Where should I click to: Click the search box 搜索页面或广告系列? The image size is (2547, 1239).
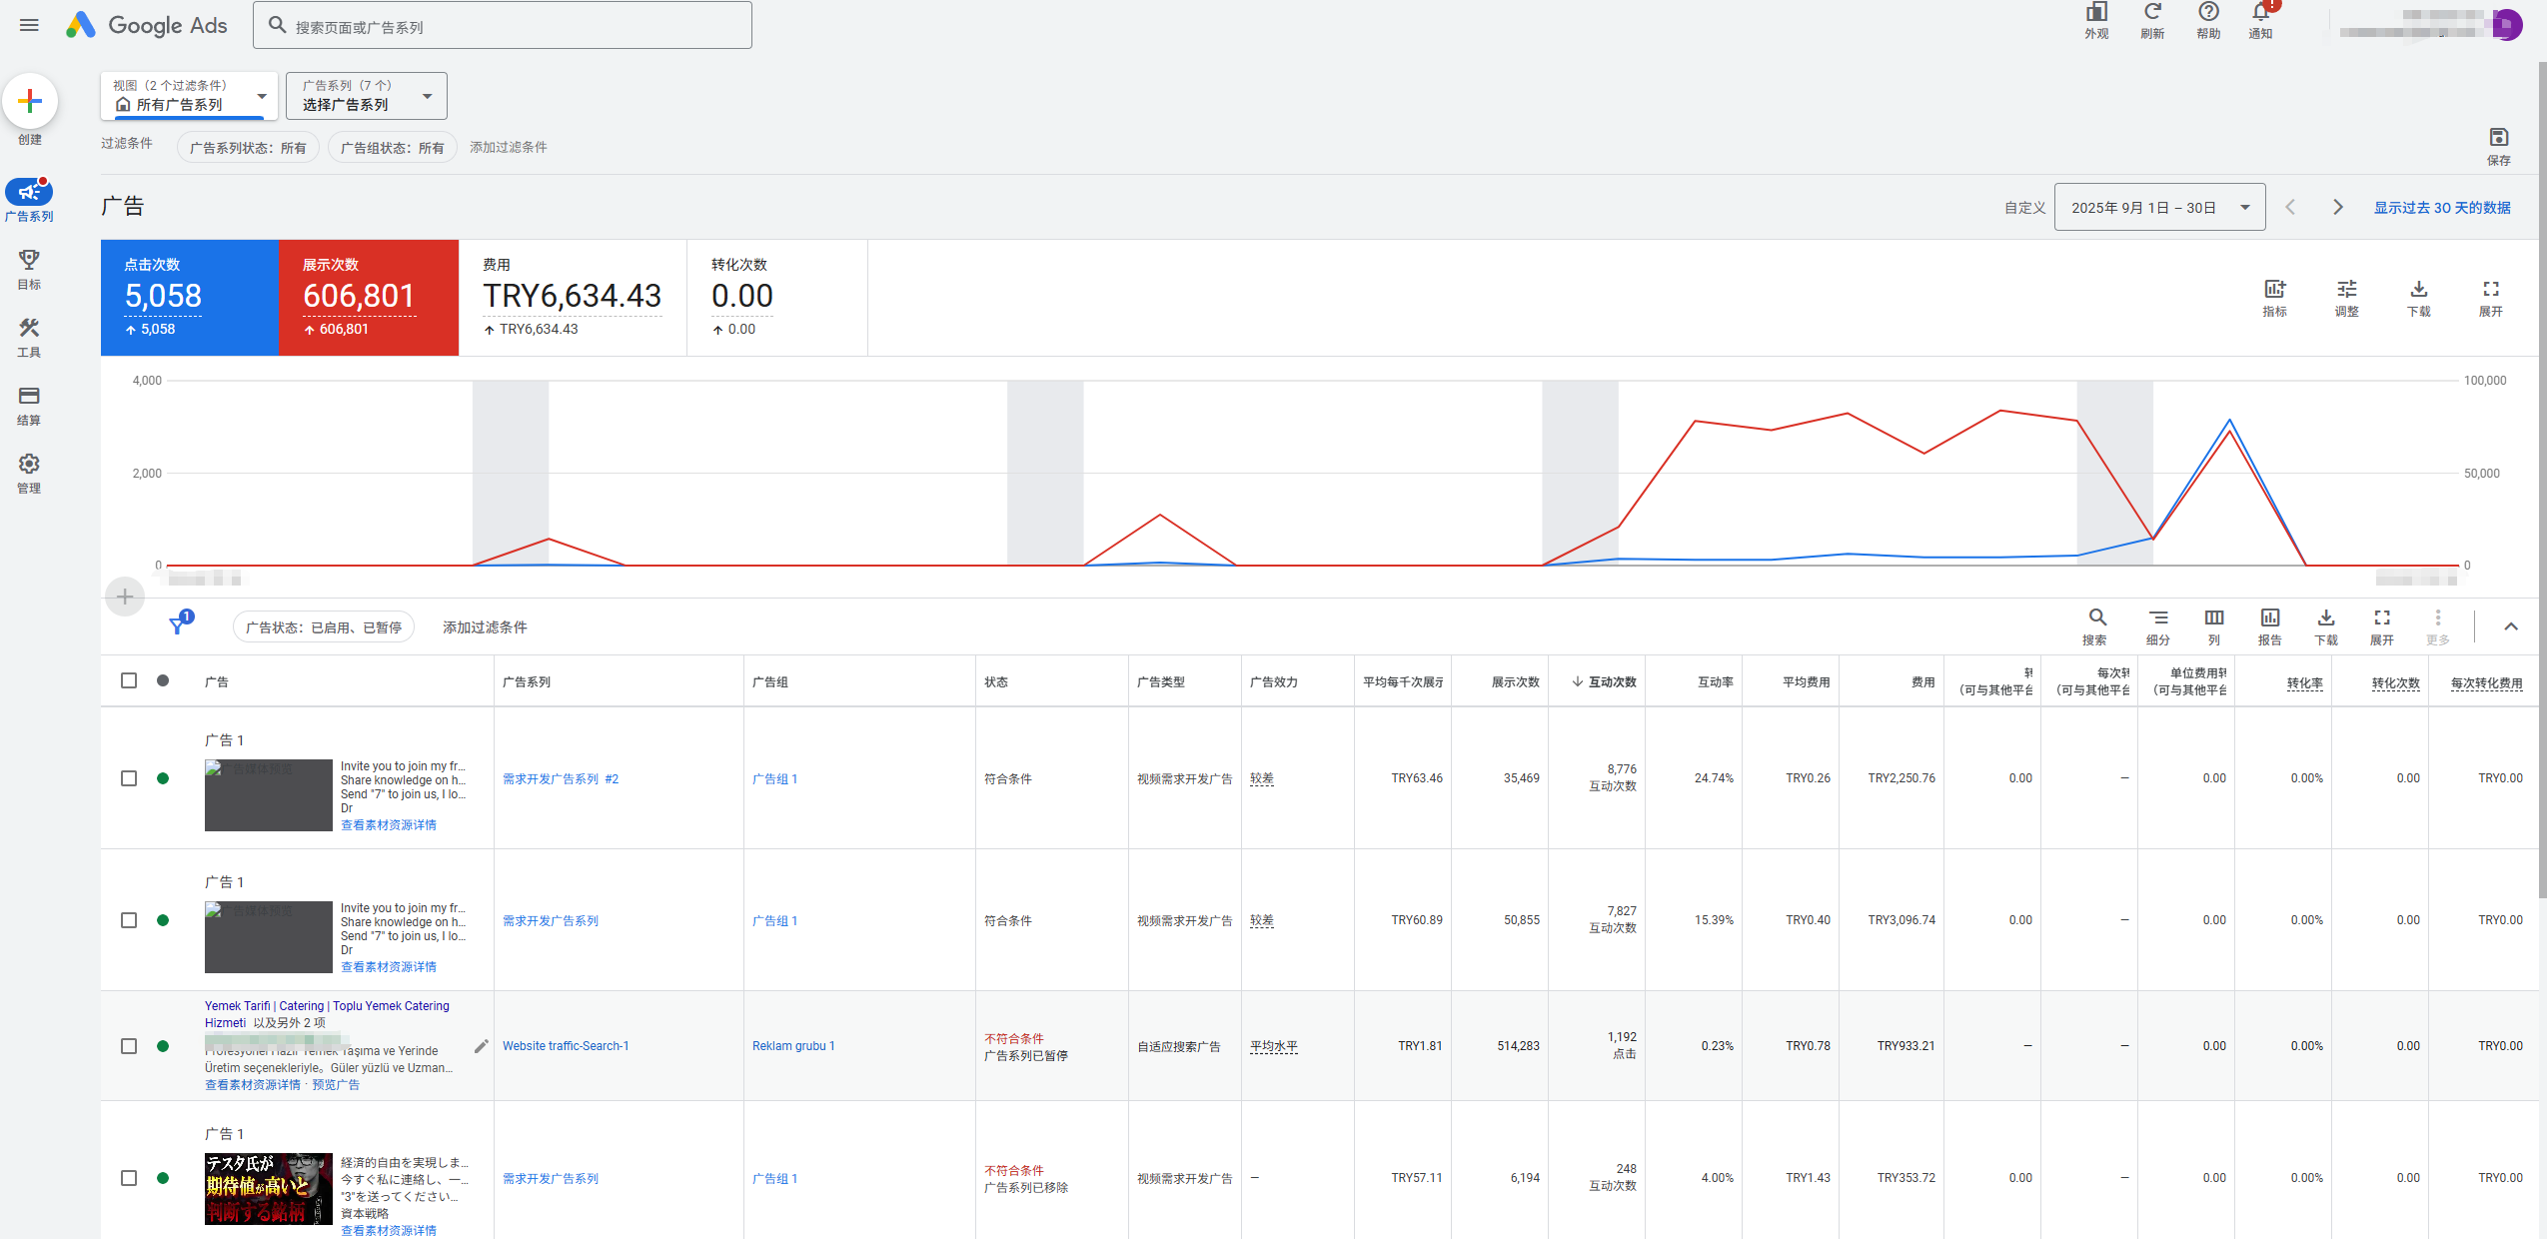click(503, 26)
